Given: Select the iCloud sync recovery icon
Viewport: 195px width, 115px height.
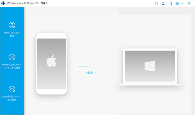Looking at the screenshot, I should 12,89.
